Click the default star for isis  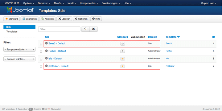(123, 59)
